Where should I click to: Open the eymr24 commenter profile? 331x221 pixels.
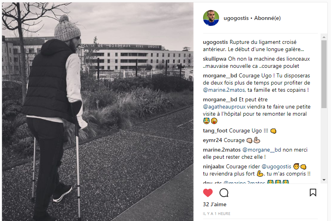(212, 140)
